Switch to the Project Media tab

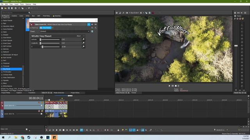pyautogui.click(x=5, y=93)
